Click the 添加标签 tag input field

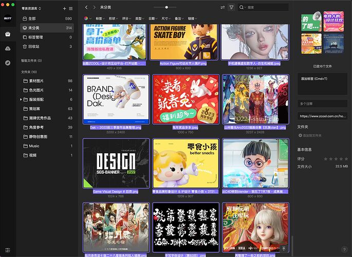click(x=322, y=84)
